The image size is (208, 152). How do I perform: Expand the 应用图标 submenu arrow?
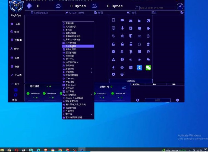click(x=92, y=72)
